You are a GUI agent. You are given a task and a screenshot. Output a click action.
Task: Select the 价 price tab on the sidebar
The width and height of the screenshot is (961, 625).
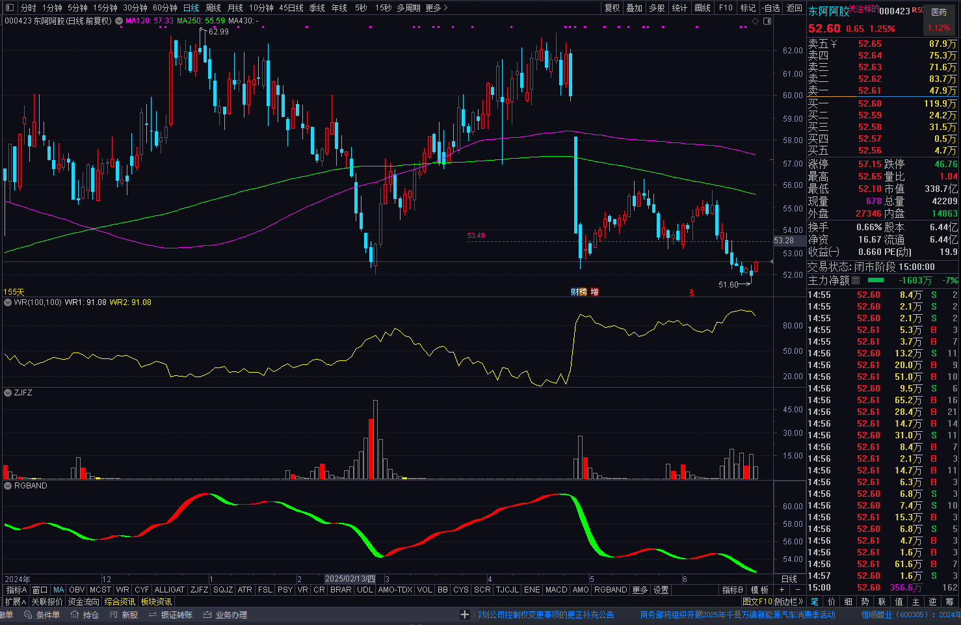point(832,602)
